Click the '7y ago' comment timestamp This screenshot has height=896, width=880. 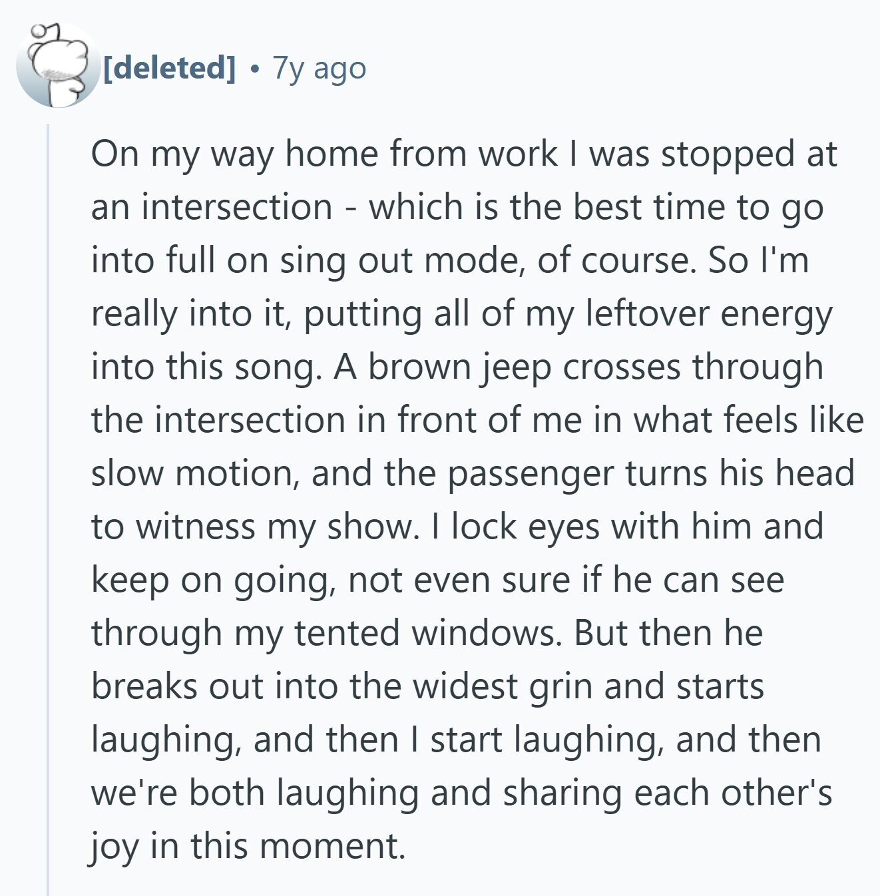pos(320,68)
